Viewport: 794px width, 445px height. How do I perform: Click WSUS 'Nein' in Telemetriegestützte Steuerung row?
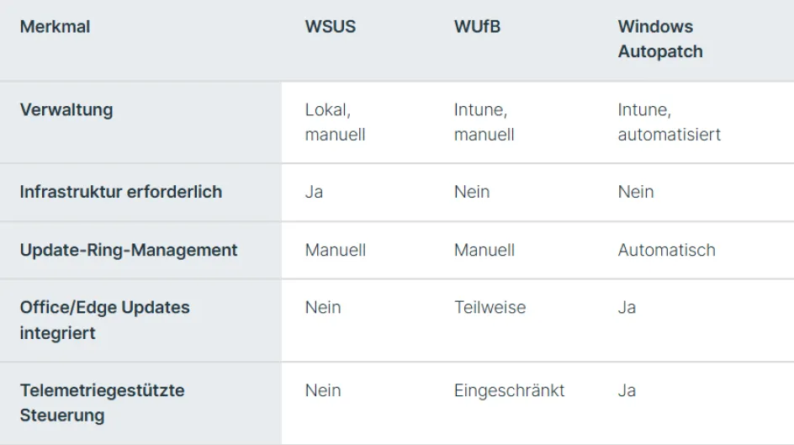[323, 390]
